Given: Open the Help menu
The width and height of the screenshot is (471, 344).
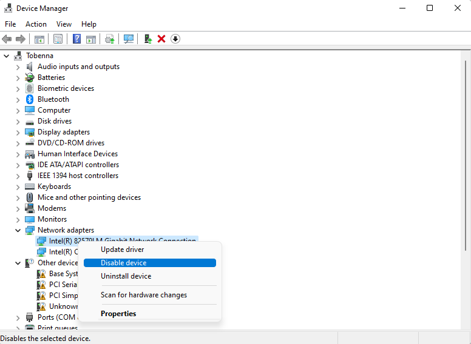Looking at the screenshot, I should 89,24.
